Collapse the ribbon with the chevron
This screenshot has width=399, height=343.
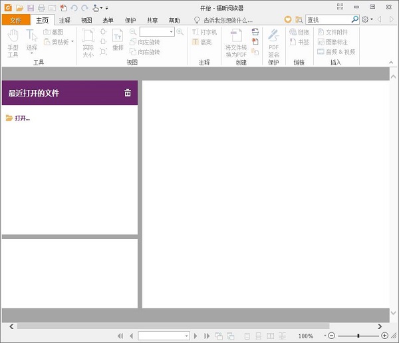(391, 63)
